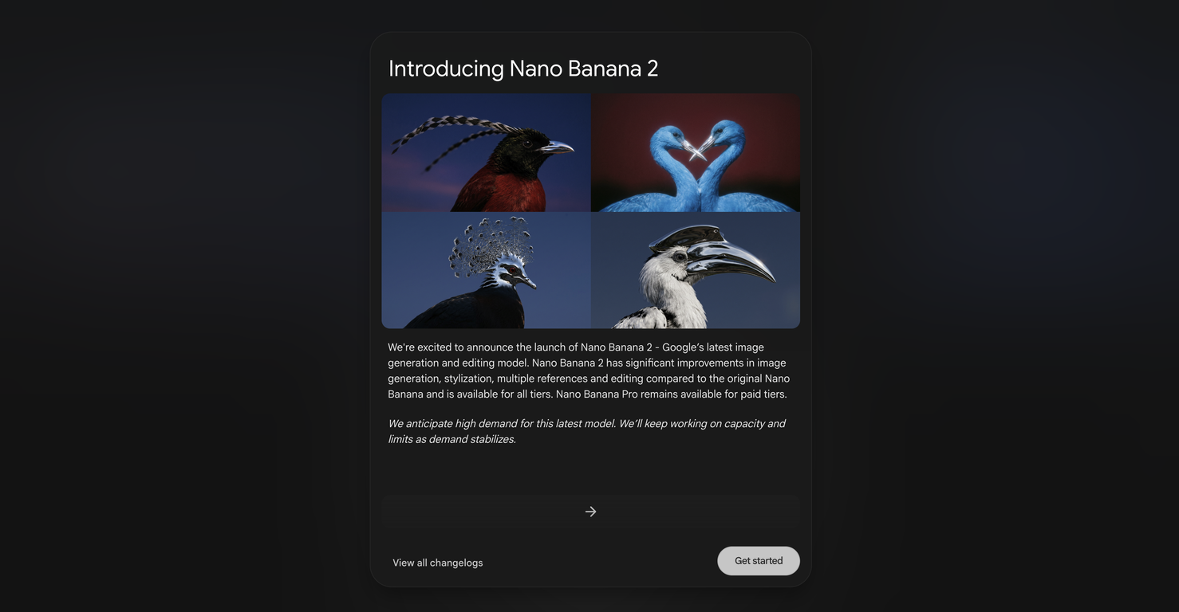Image resolution: width=1179 pixels, height=612 pixels.
Task: Click the Get started button
Action: [x=759, y=561]
